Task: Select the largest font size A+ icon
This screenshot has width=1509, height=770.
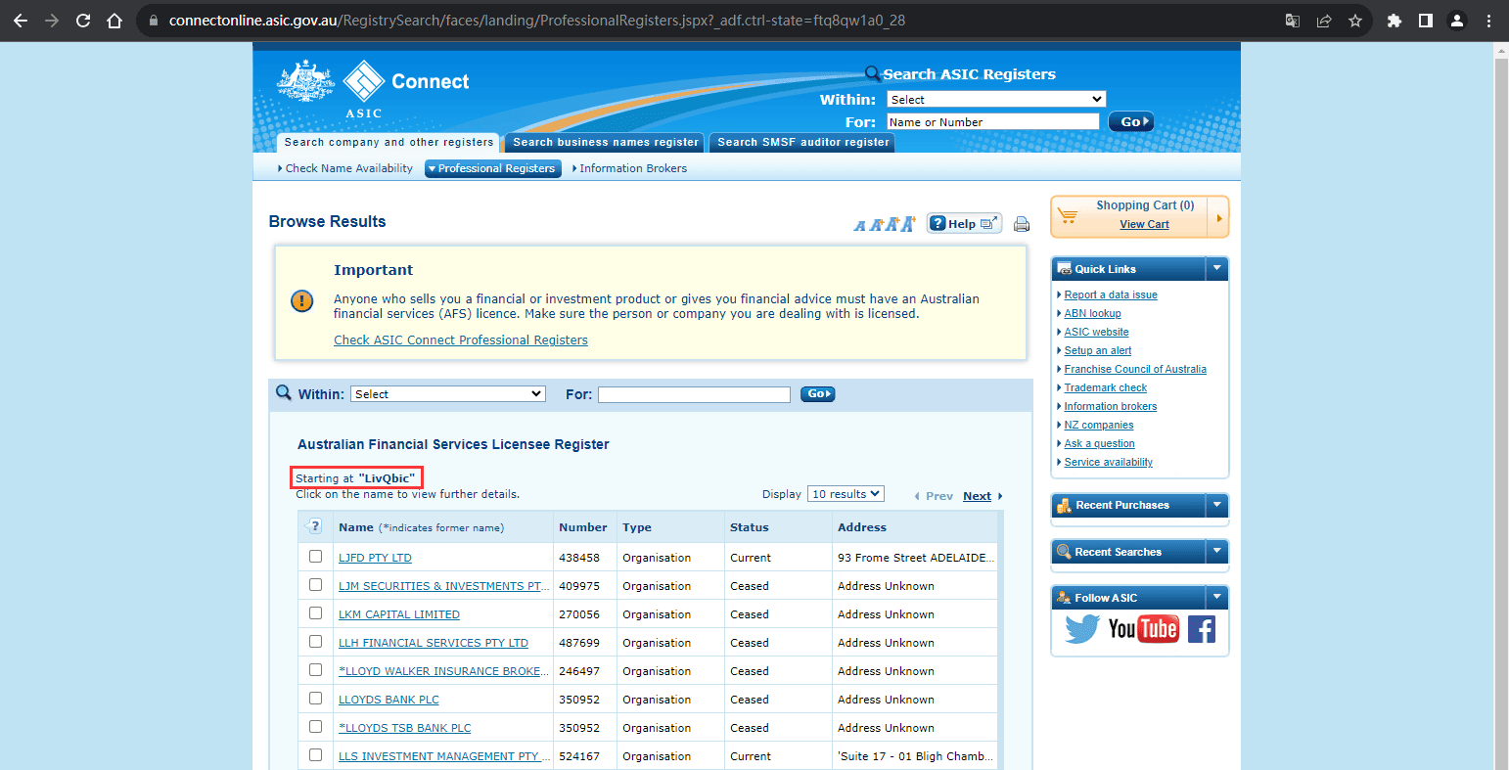Action: (908, 223)
